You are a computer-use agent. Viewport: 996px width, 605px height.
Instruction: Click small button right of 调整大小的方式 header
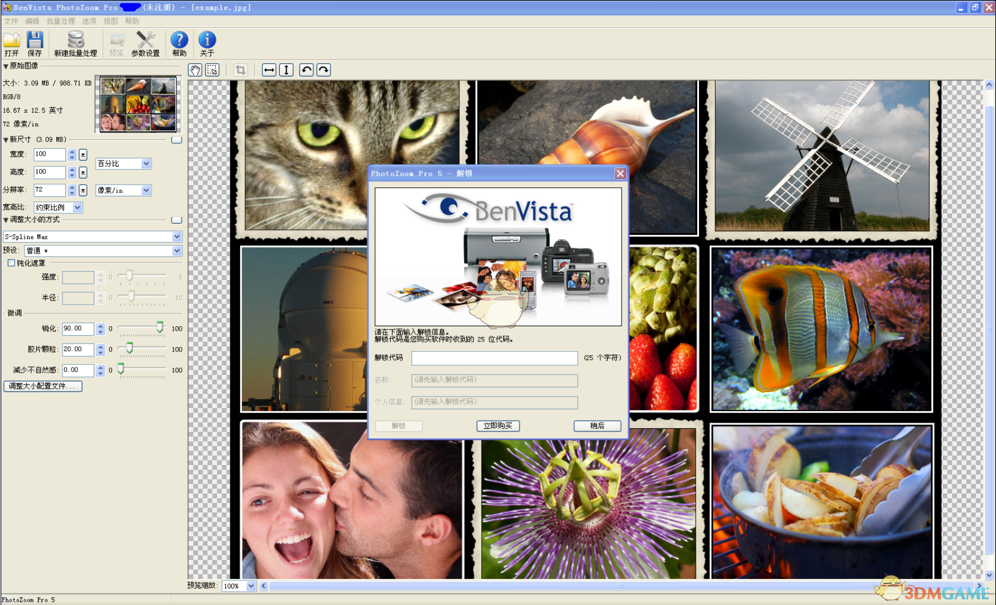(x=177, y=220)
